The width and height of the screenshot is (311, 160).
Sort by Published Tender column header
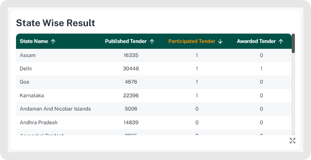coord(126,41)
